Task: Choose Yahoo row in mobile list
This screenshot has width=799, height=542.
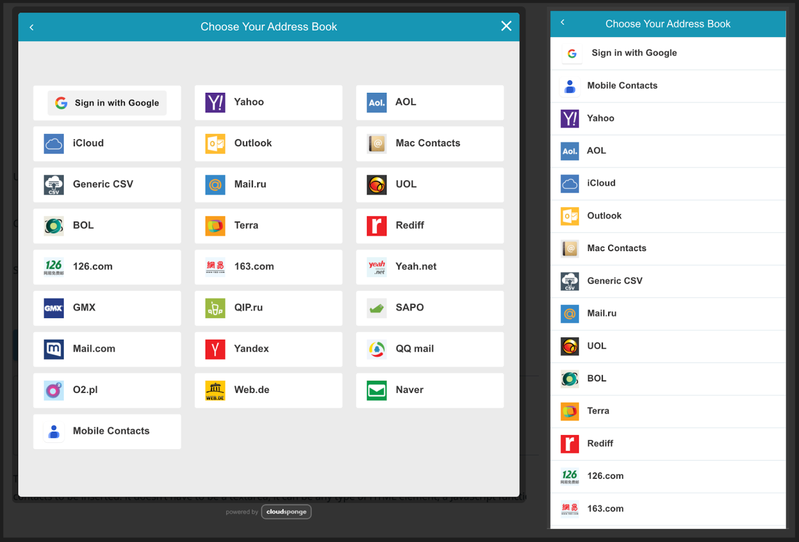Action: point(668,118)
